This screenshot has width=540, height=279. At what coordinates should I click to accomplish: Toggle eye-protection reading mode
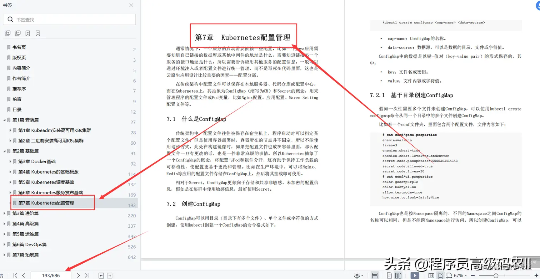coord(357,275)
